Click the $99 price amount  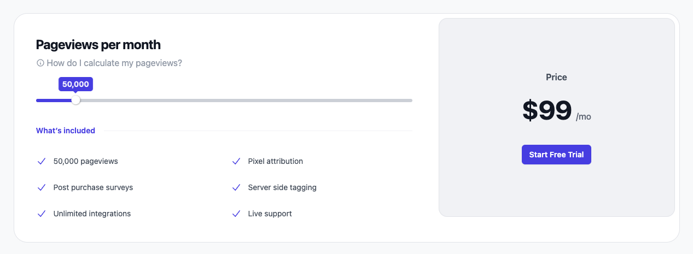click(x=547, y=110)
